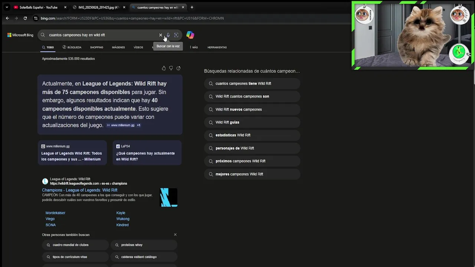Open a new browser tab

192,7
